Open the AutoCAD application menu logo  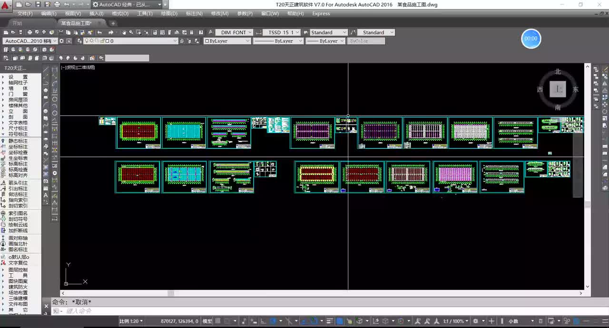coord(5,6)
